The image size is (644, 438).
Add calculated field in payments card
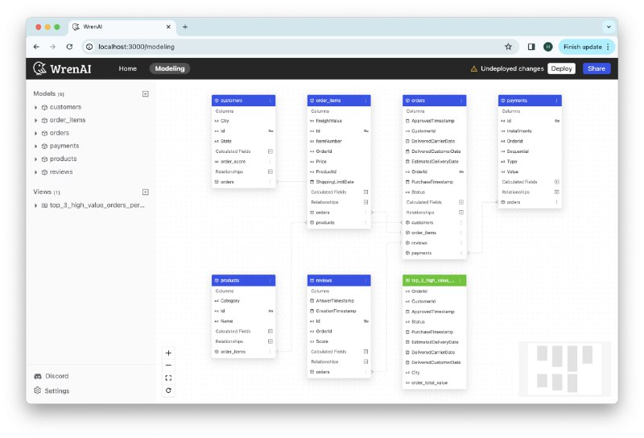pyautogui.click(x=557, y=182)
